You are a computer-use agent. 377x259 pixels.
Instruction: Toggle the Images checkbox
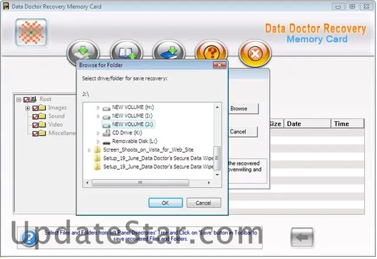pos(35,108)
